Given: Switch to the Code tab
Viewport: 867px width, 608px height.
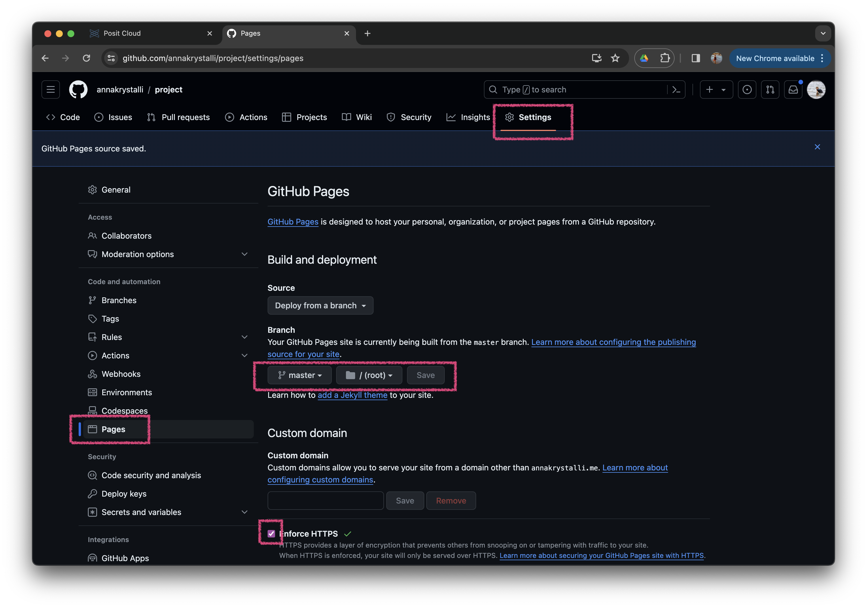Looking at the screenshot, I should click(x=63, y=117).
